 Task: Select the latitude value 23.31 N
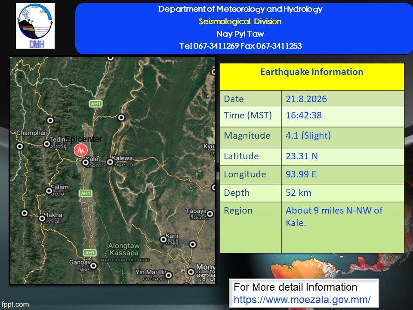point(302,156)
